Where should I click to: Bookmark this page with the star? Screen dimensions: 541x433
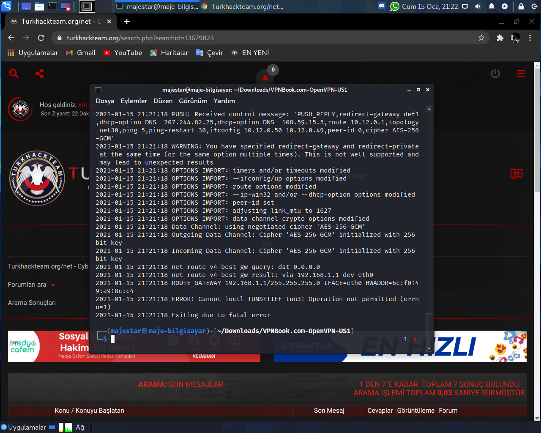(481, 38)
